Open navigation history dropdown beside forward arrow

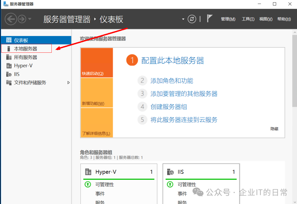click(30, 19)
